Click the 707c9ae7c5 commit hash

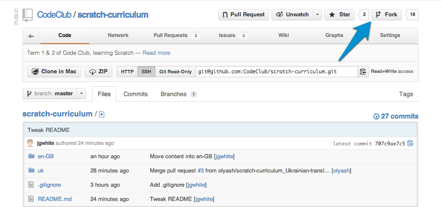pyautogui.click(x=390, y=144)
